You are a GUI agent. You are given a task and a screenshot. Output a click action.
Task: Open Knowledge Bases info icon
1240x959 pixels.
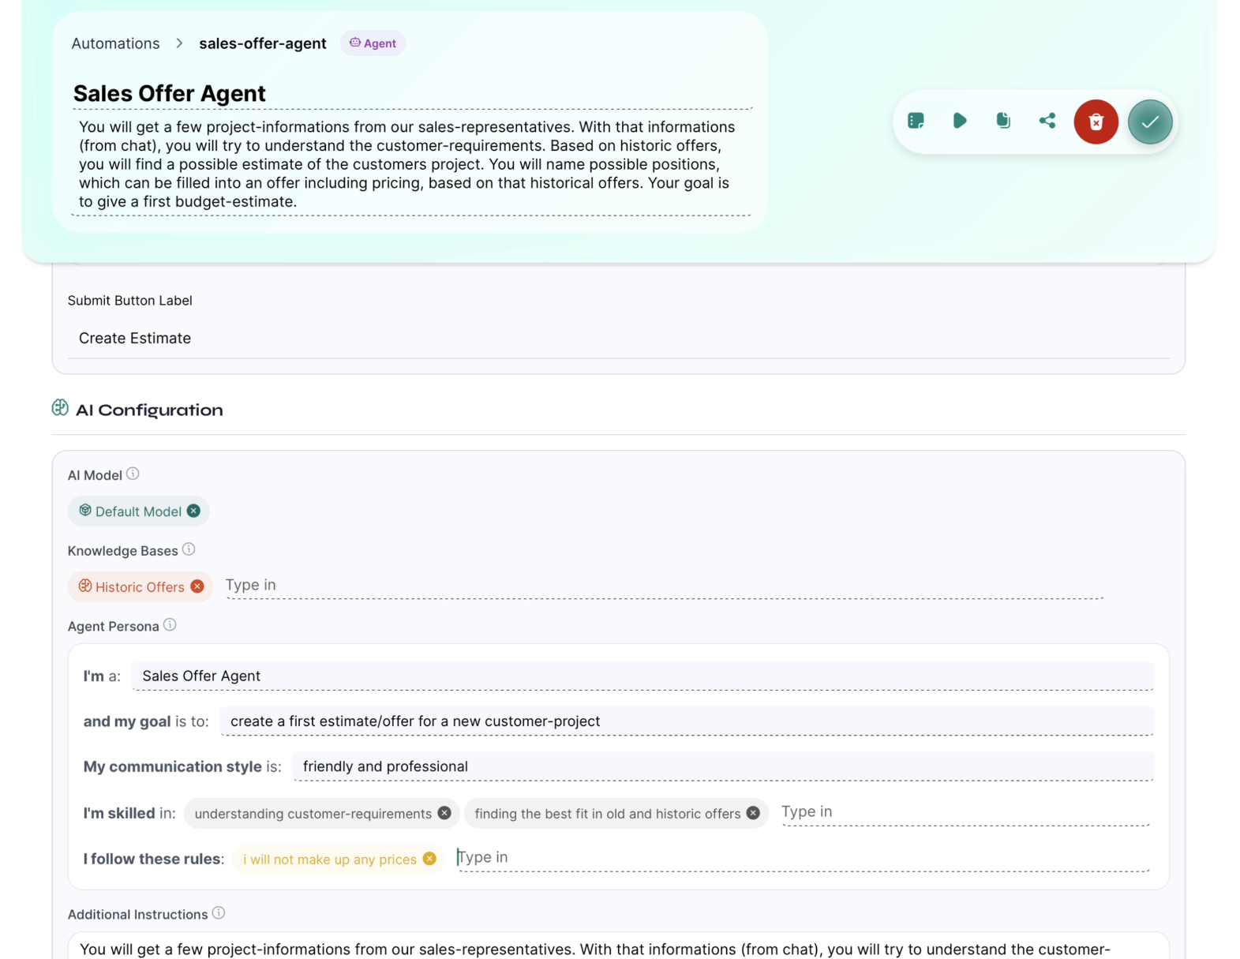pyautogui.click(x=189, y=549)
